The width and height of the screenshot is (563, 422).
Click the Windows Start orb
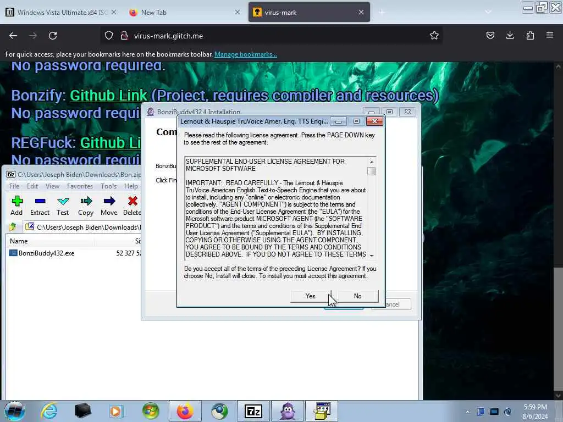(15, 411)
